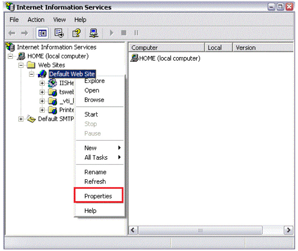Click the Back arrow toolbar icon

(x=12, y=33)
